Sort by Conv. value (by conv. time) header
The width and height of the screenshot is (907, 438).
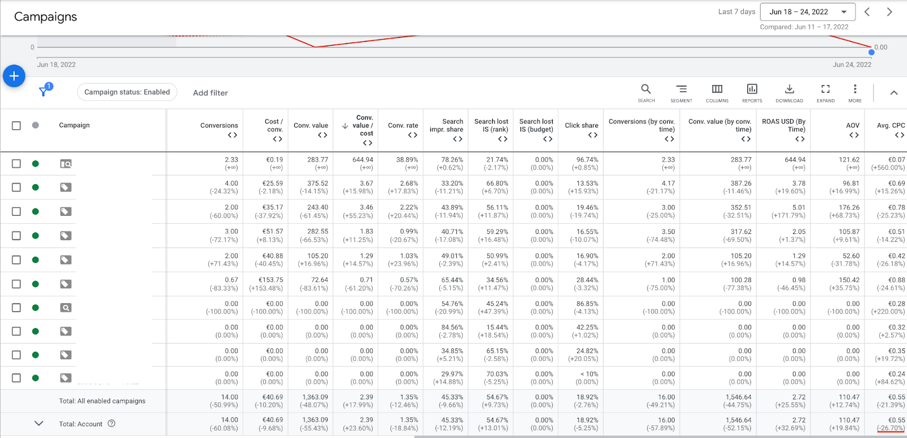pyautogui.click(x=720, y=125)
